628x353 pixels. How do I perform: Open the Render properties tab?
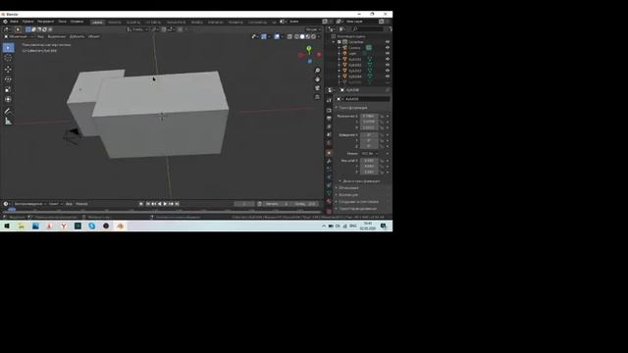330,110
